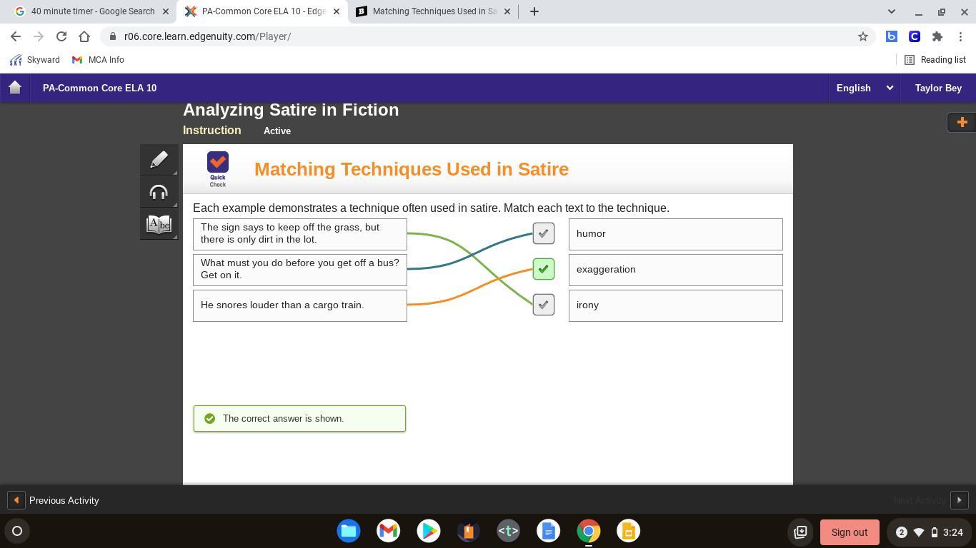The height and width of the screenshot is (548, 976).
Task: Toggle the green checkmark beside exaggeration
Action: (544, 269)
